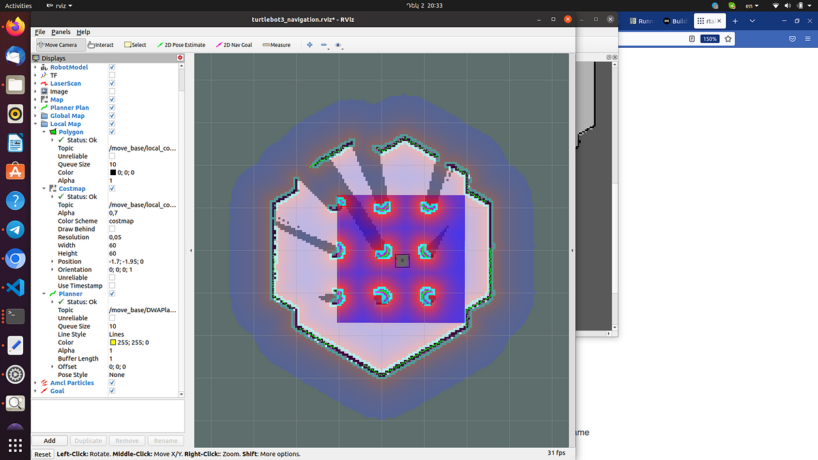Enable the TF display checkbox
The height and width of the screenshot is (460, 818).
click(111, 75)
